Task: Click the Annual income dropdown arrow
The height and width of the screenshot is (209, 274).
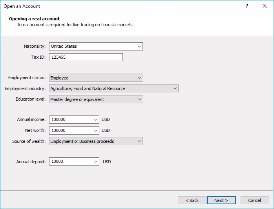Action: click(x=96, y=119)
